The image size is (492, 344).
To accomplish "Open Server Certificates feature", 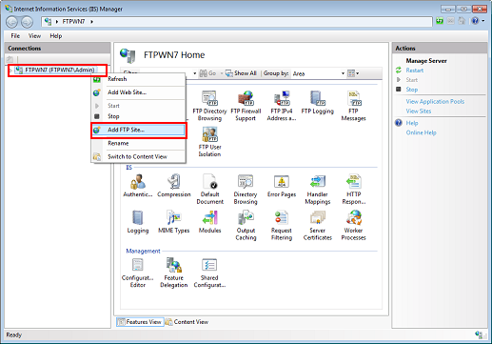I will point(318,225).
